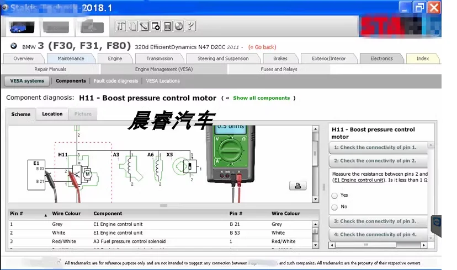The height and width of the screenshot is (270, 457).
Task: Select the No radio button
Action: pyautogui.click(x=334, y=207)
